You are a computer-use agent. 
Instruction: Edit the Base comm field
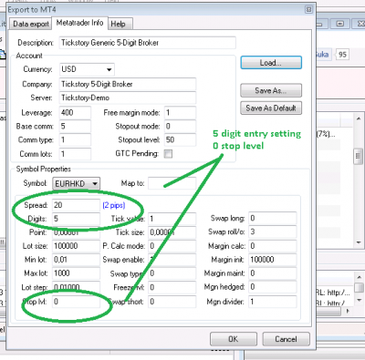pos(75,127)
